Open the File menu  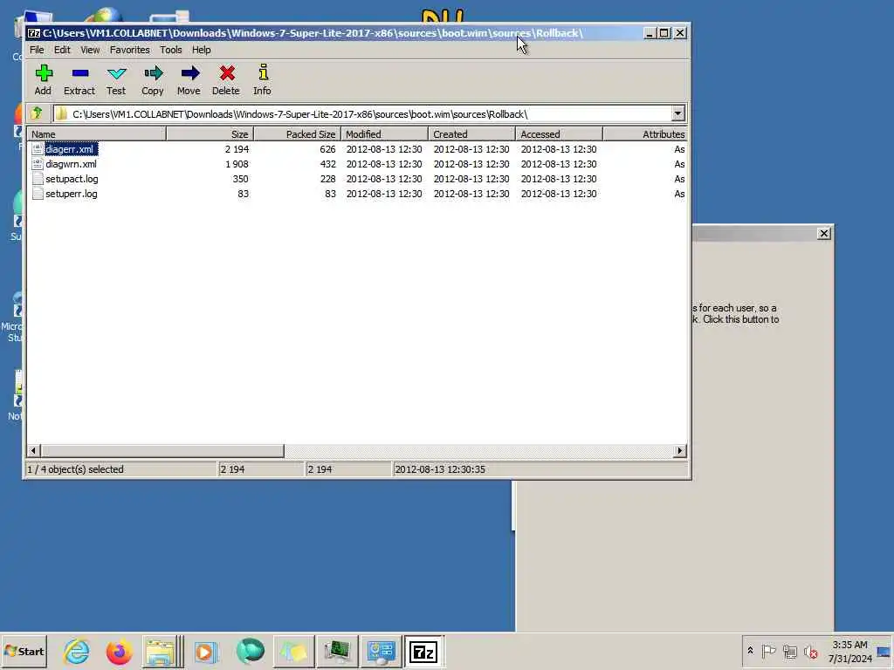[x=37, y=50]
